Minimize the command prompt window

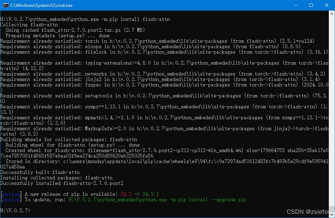click(296, 5)
